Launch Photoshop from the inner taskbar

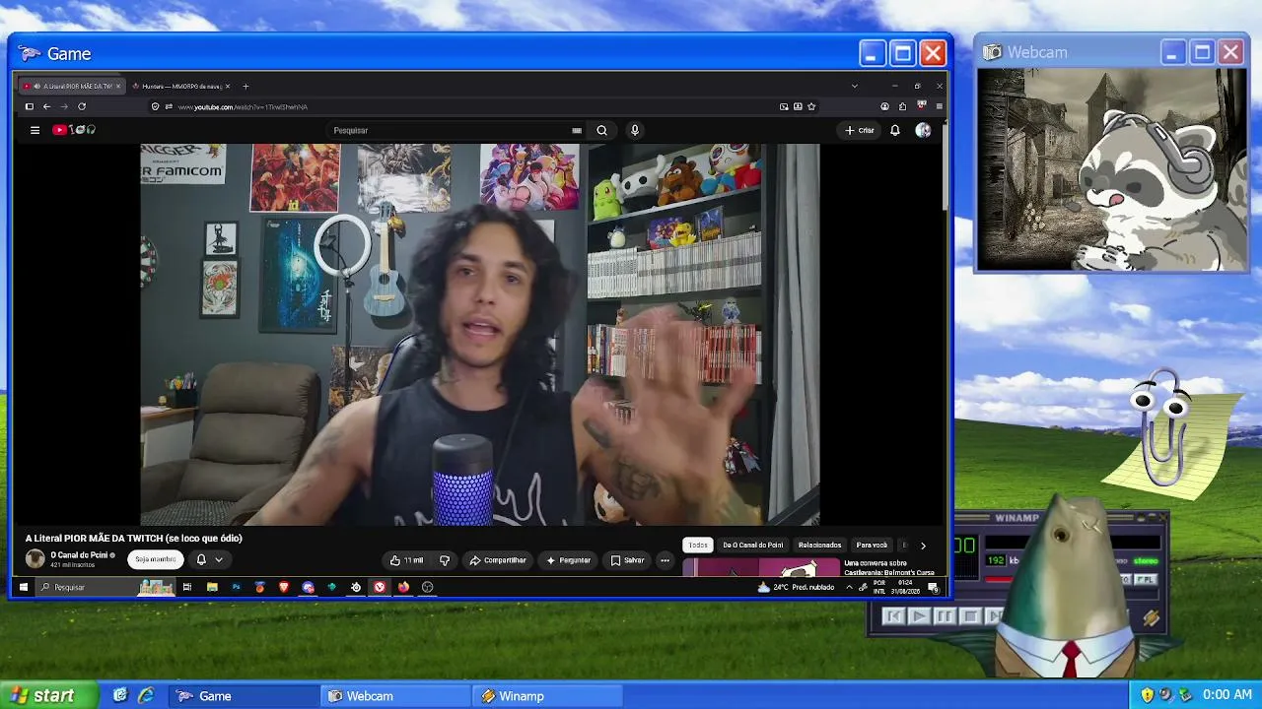pyautogui.click(x=236, y=587)
